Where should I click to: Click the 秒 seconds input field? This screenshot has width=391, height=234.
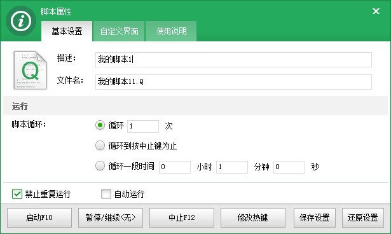[289, 167]
